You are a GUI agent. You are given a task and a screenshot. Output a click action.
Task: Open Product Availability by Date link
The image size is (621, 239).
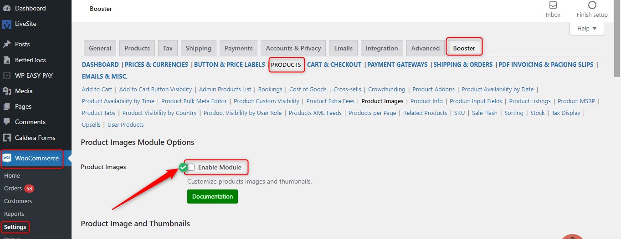point(498,89)
